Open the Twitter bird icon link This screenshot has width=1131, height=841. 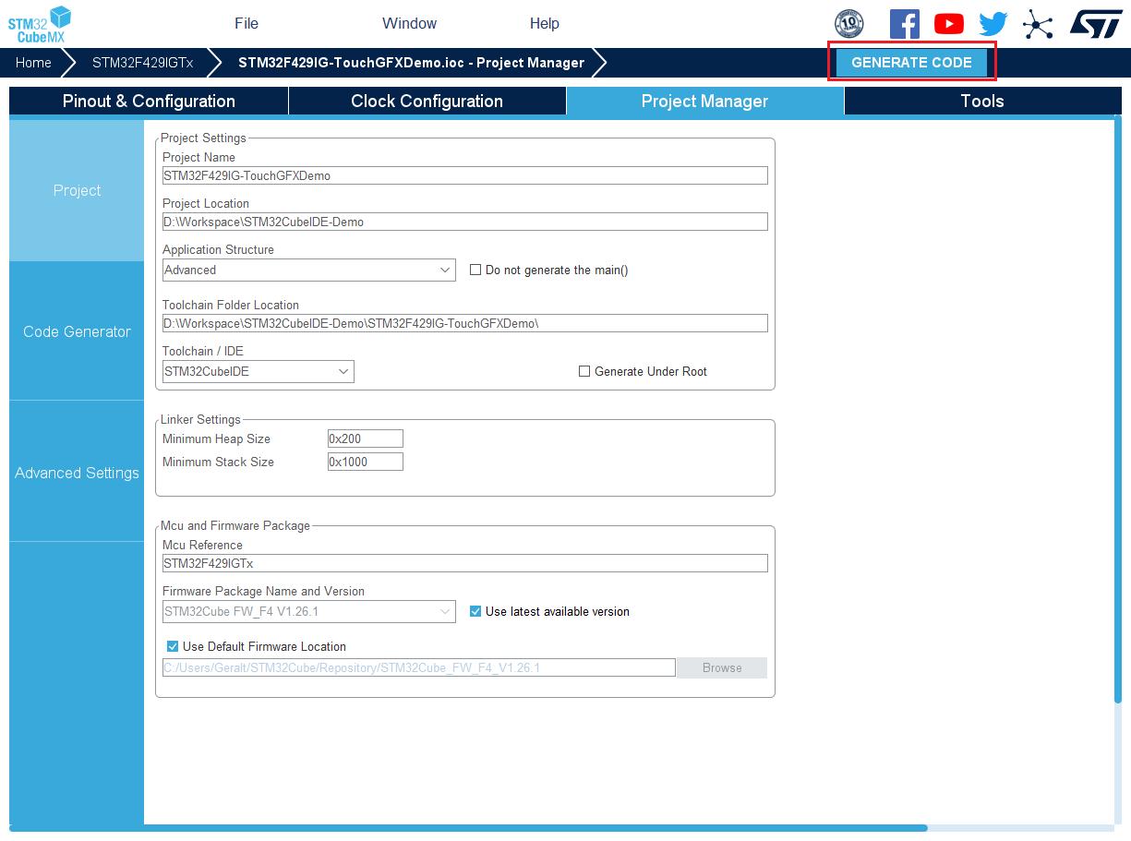993,24
